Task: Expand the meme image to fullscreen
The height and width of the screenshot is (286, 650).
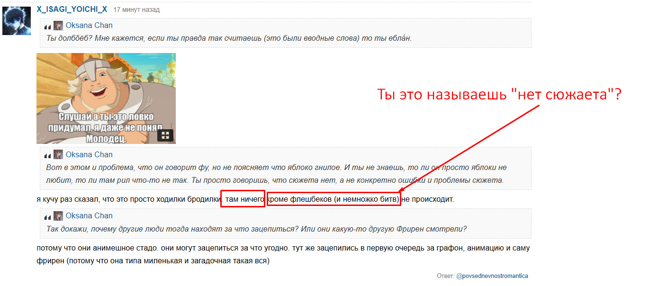Action: (x=165, y=135)
